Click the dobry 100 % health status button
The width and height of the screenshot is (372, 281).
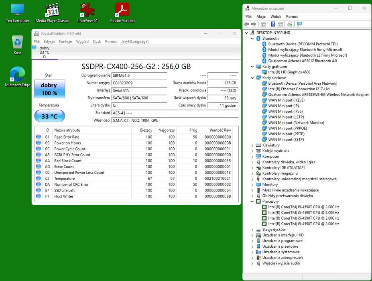(50, 89)
